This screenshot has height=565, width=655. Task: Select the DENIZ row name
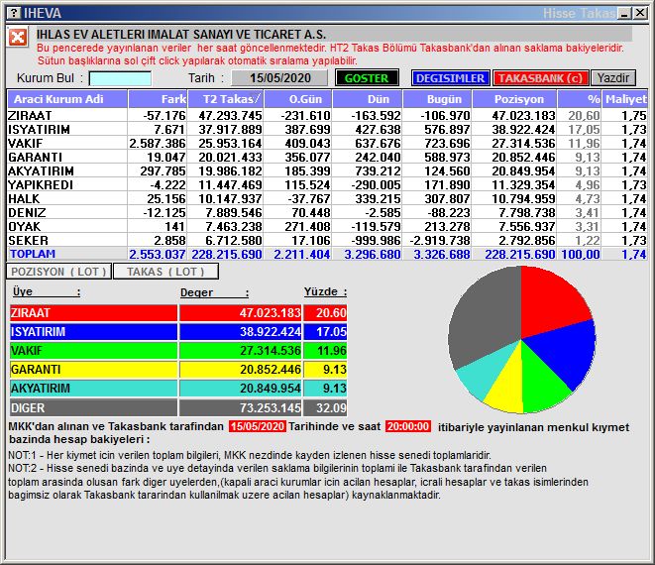(27, 213)
